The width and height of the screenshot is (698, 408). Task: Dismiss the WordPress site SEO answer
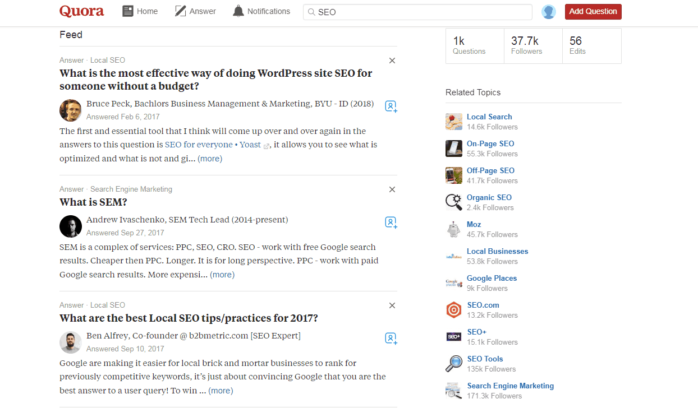coord(392,61)
